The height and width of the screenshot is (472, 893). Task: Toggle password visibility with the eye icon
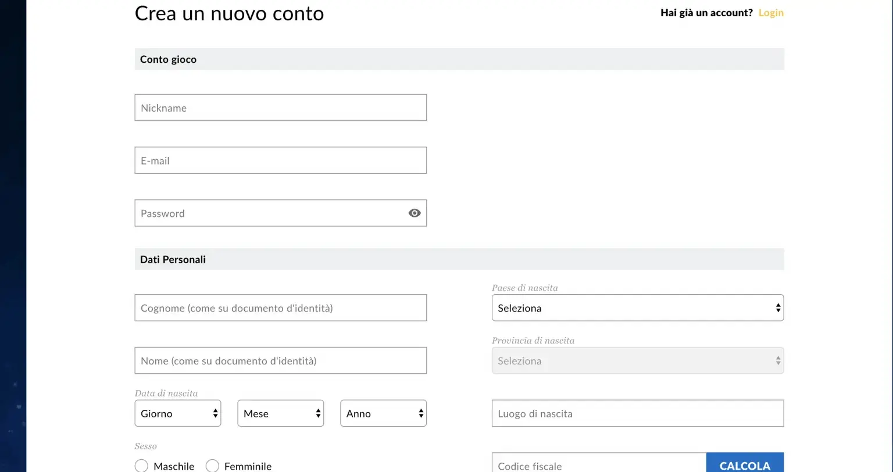coord(414,213)
